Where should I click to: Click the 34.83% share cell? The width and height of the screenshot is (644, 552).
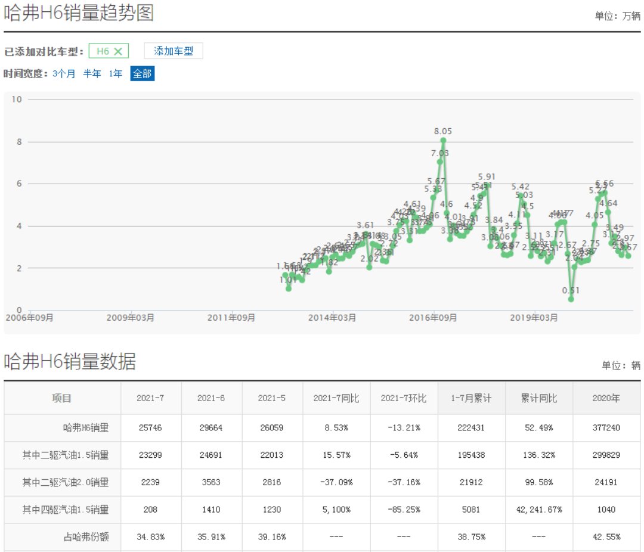tap(150, 537)
